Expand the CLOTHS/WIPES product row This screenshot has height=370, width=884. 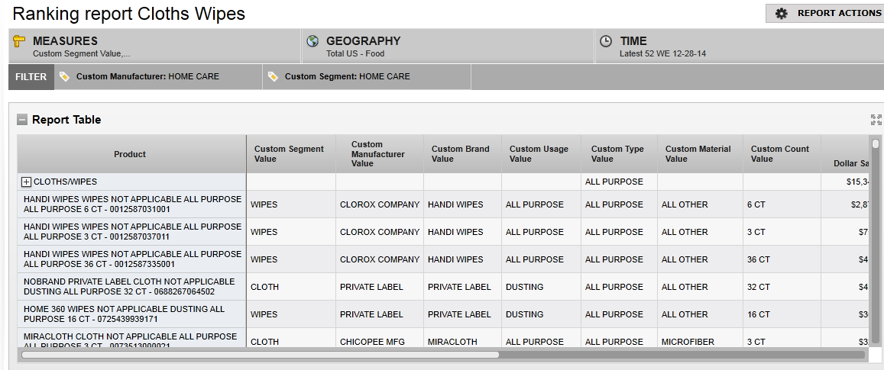pyautogui.click(x=26, y=182)
